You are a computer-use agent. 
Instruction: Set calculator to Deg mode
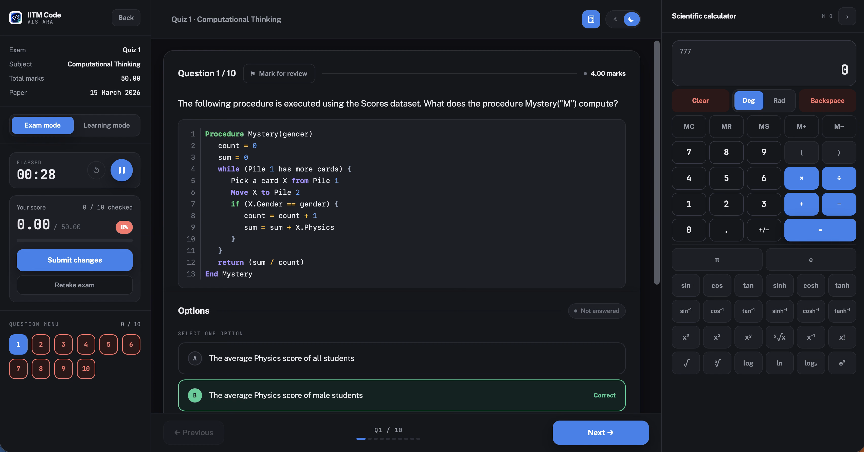point(749,101)
